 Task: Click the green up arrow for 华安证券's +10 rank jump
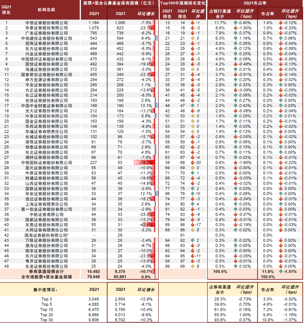pyautogui.click(x=192, y=194)
